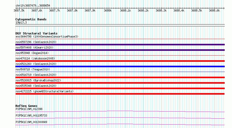Click the 3688k ruler tick label
The height and width of the screenshot is (128, 232).
(x=108, y=10)
